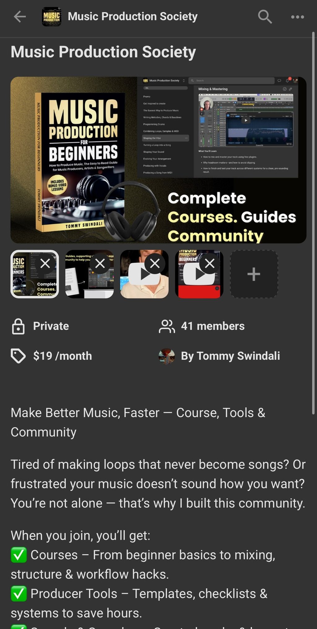
Task: Open the 41 members list
Action: (x=202, y=326)
